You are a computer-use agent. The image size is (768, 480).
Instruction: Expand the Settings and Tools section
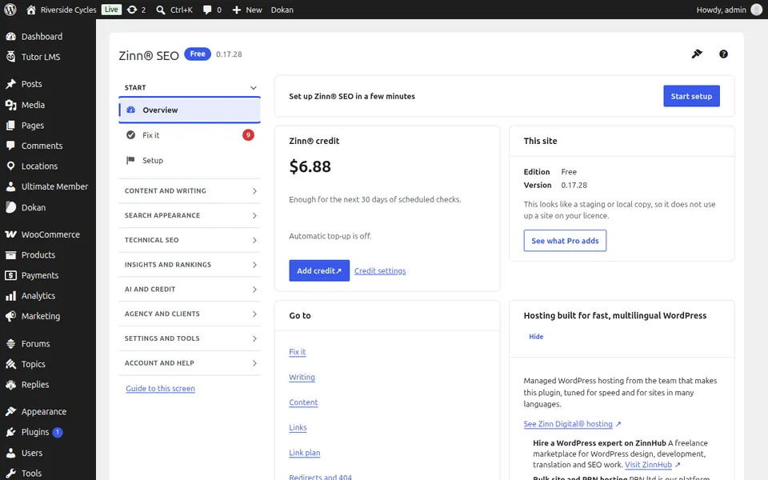pyautogui.click(x=190, y=338)
